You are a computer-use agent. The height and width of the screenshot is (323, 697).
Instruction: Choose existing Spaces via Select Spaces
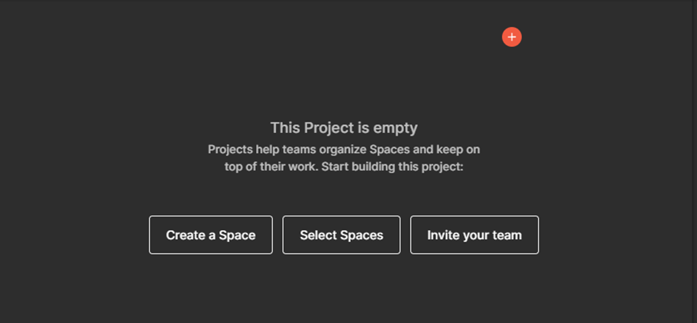click(x=341, y=235)
